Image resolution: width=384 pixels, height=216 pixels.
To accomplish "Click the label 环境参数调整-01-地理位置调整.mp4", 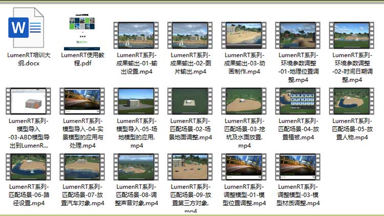I will [298, 67].
